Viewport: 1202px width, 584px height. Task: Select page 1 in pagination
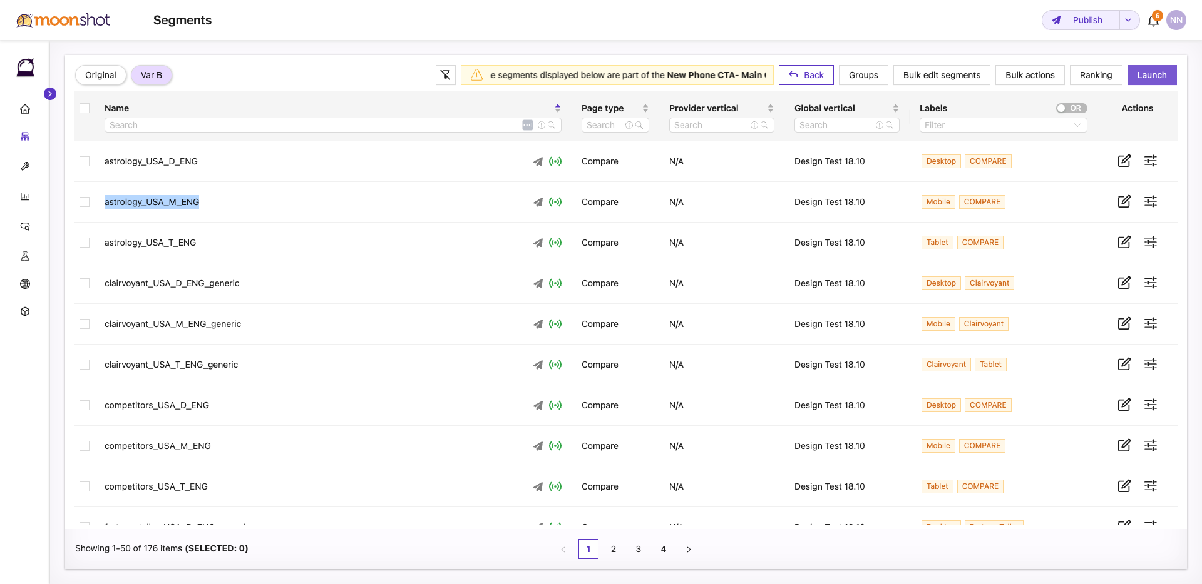click(588, 549)
